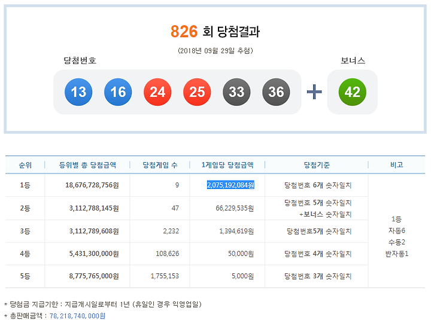Image resolution: width=431 pixels, height=320 pixels.
Task: Click the draw date 2018년 09월 29일 추첨
Action: click(215, 50)
